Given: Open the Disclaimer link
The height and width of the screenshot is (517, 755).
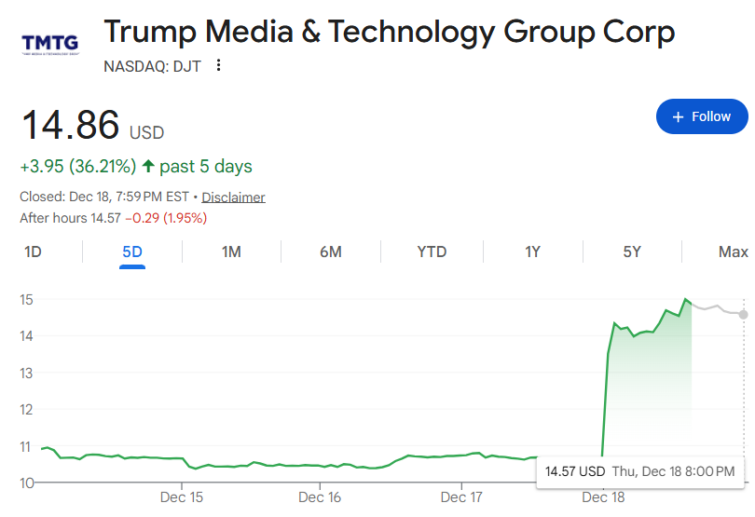Looking at the screenshot, I should tap(233, 197).
